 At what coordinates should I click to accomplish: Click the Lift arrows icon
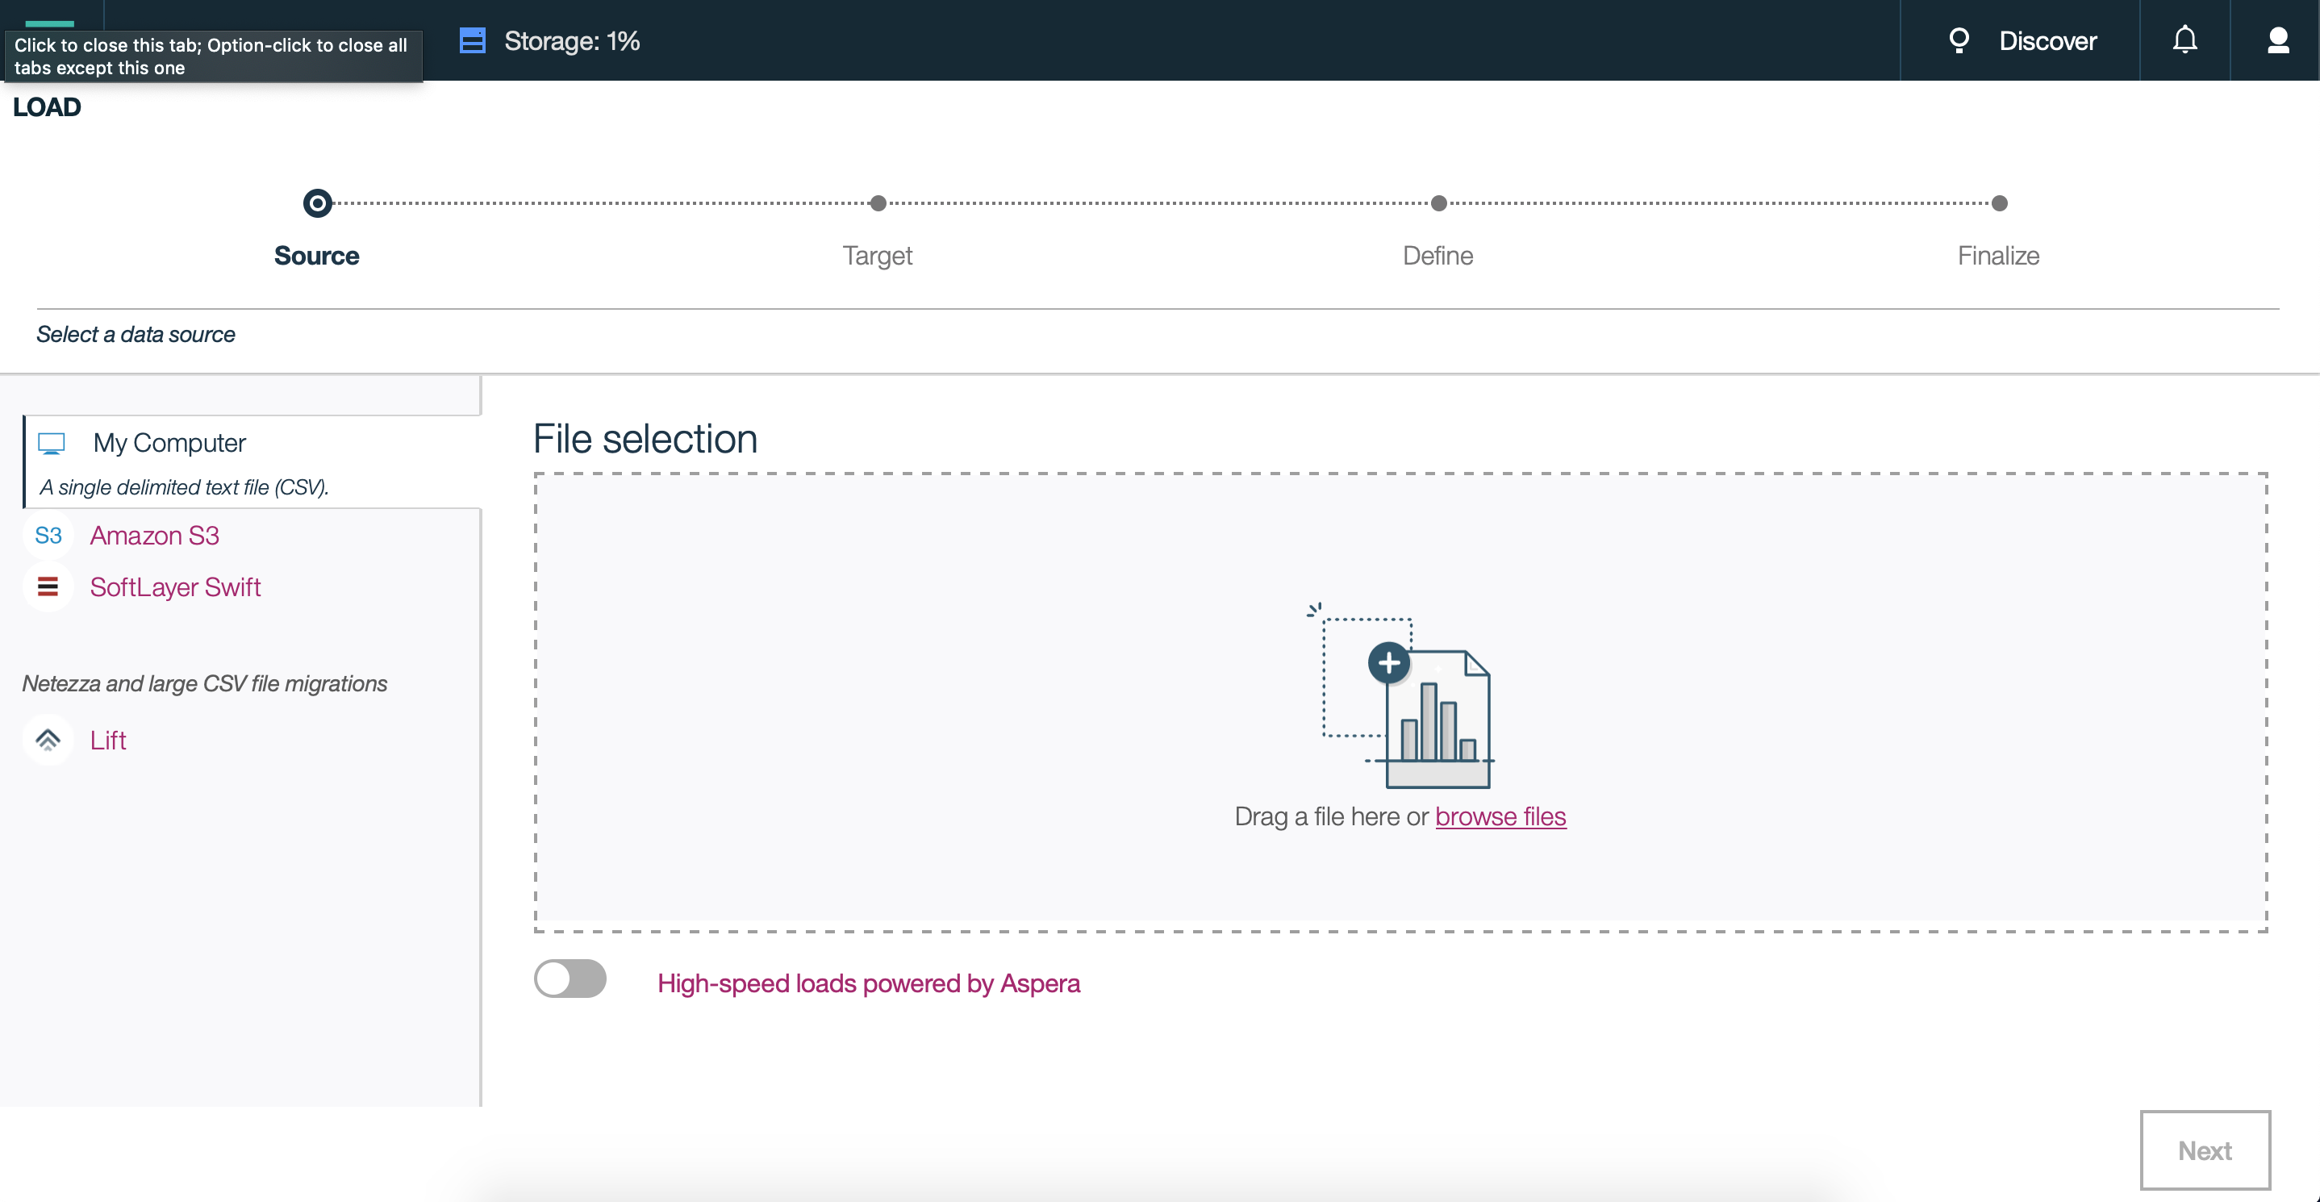click(48, 740)
